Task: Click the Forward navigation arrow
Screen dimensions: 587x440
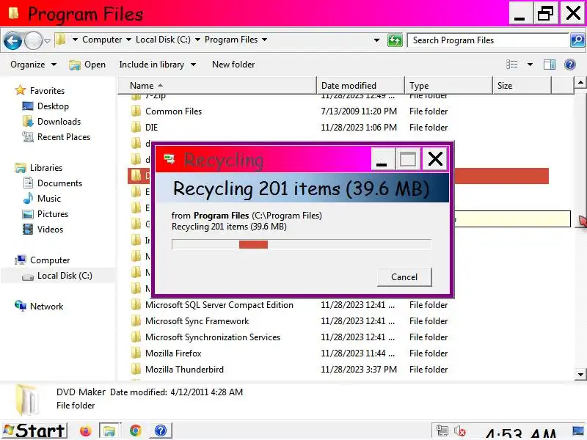Action: coord(33,40)
